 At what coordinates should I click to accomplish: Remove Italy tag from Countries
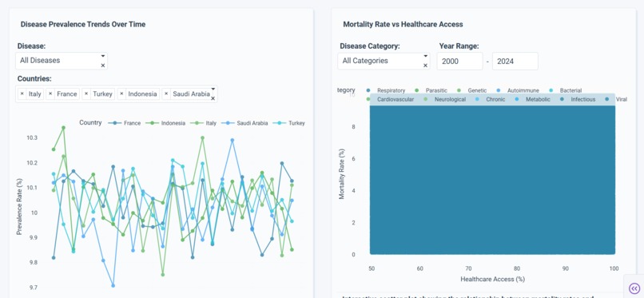22,94
